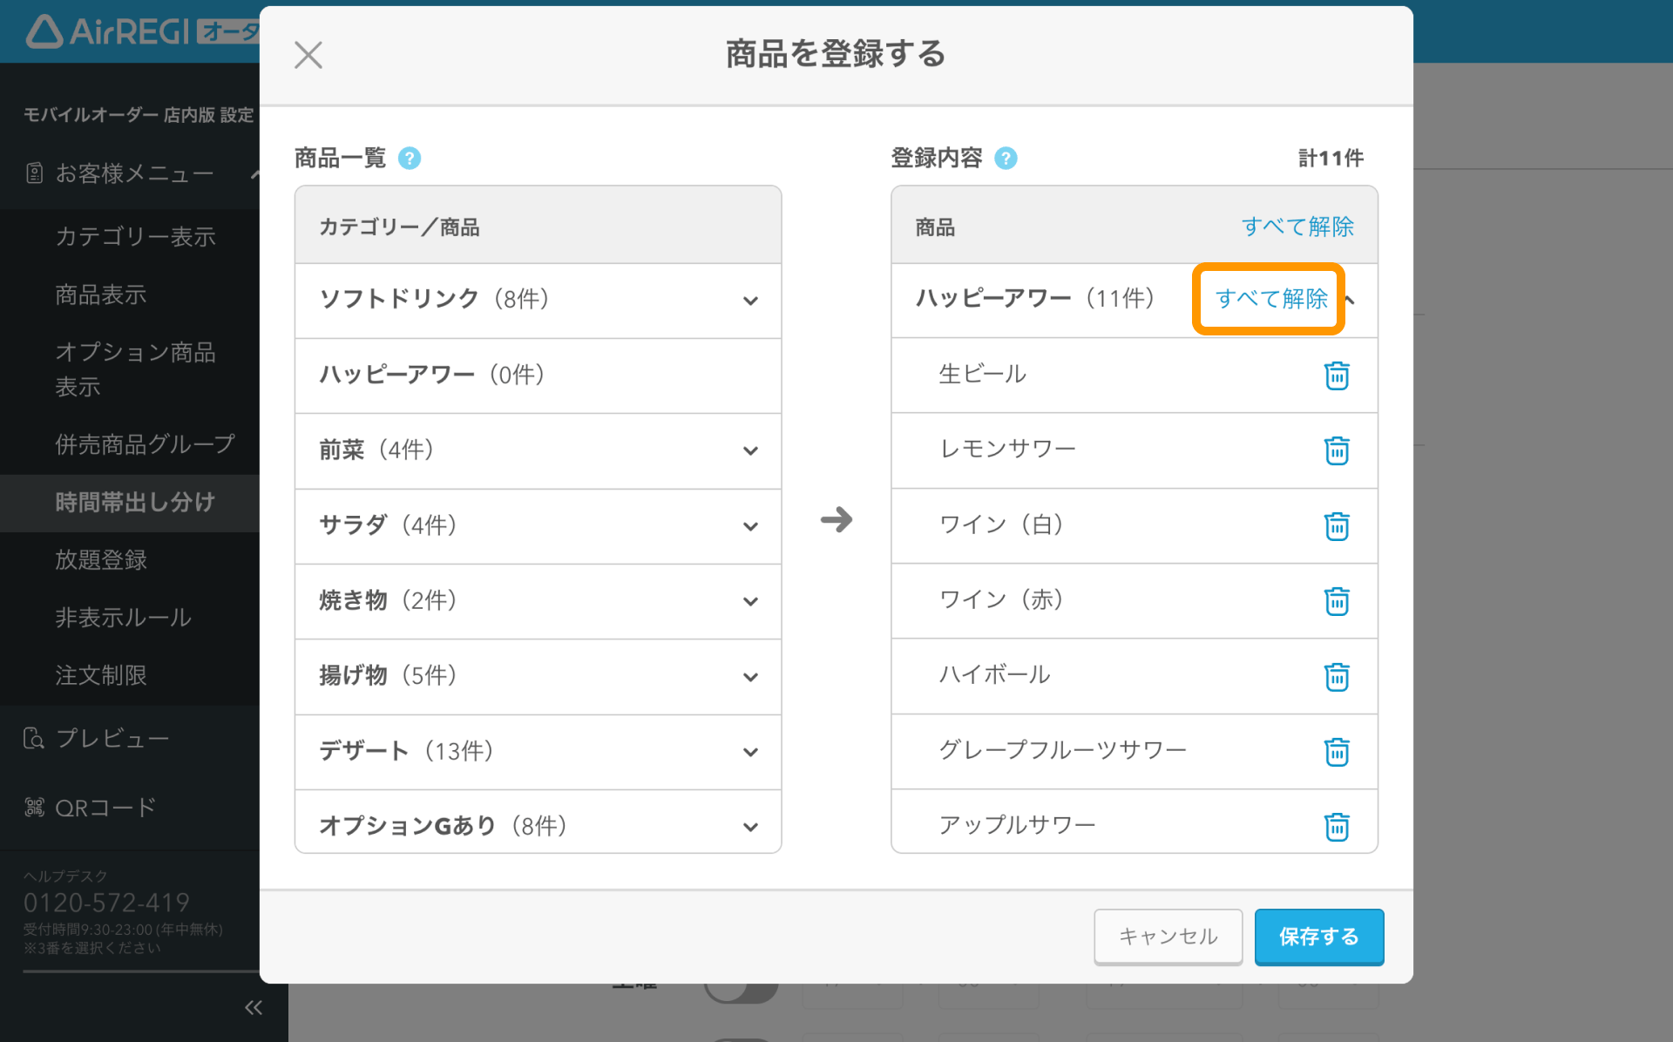The height and width of the screenshot is (1042, 1673).
Task: Expand デザート（13件） category
Action: pos(750,752)
